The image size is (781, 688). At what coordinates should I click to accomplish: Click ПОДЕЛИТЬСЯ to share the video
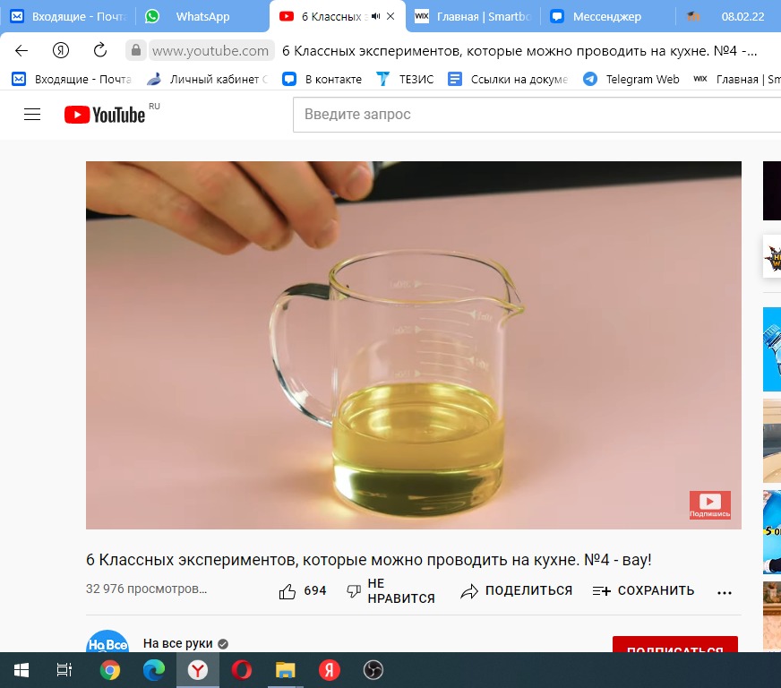point(517,591)
